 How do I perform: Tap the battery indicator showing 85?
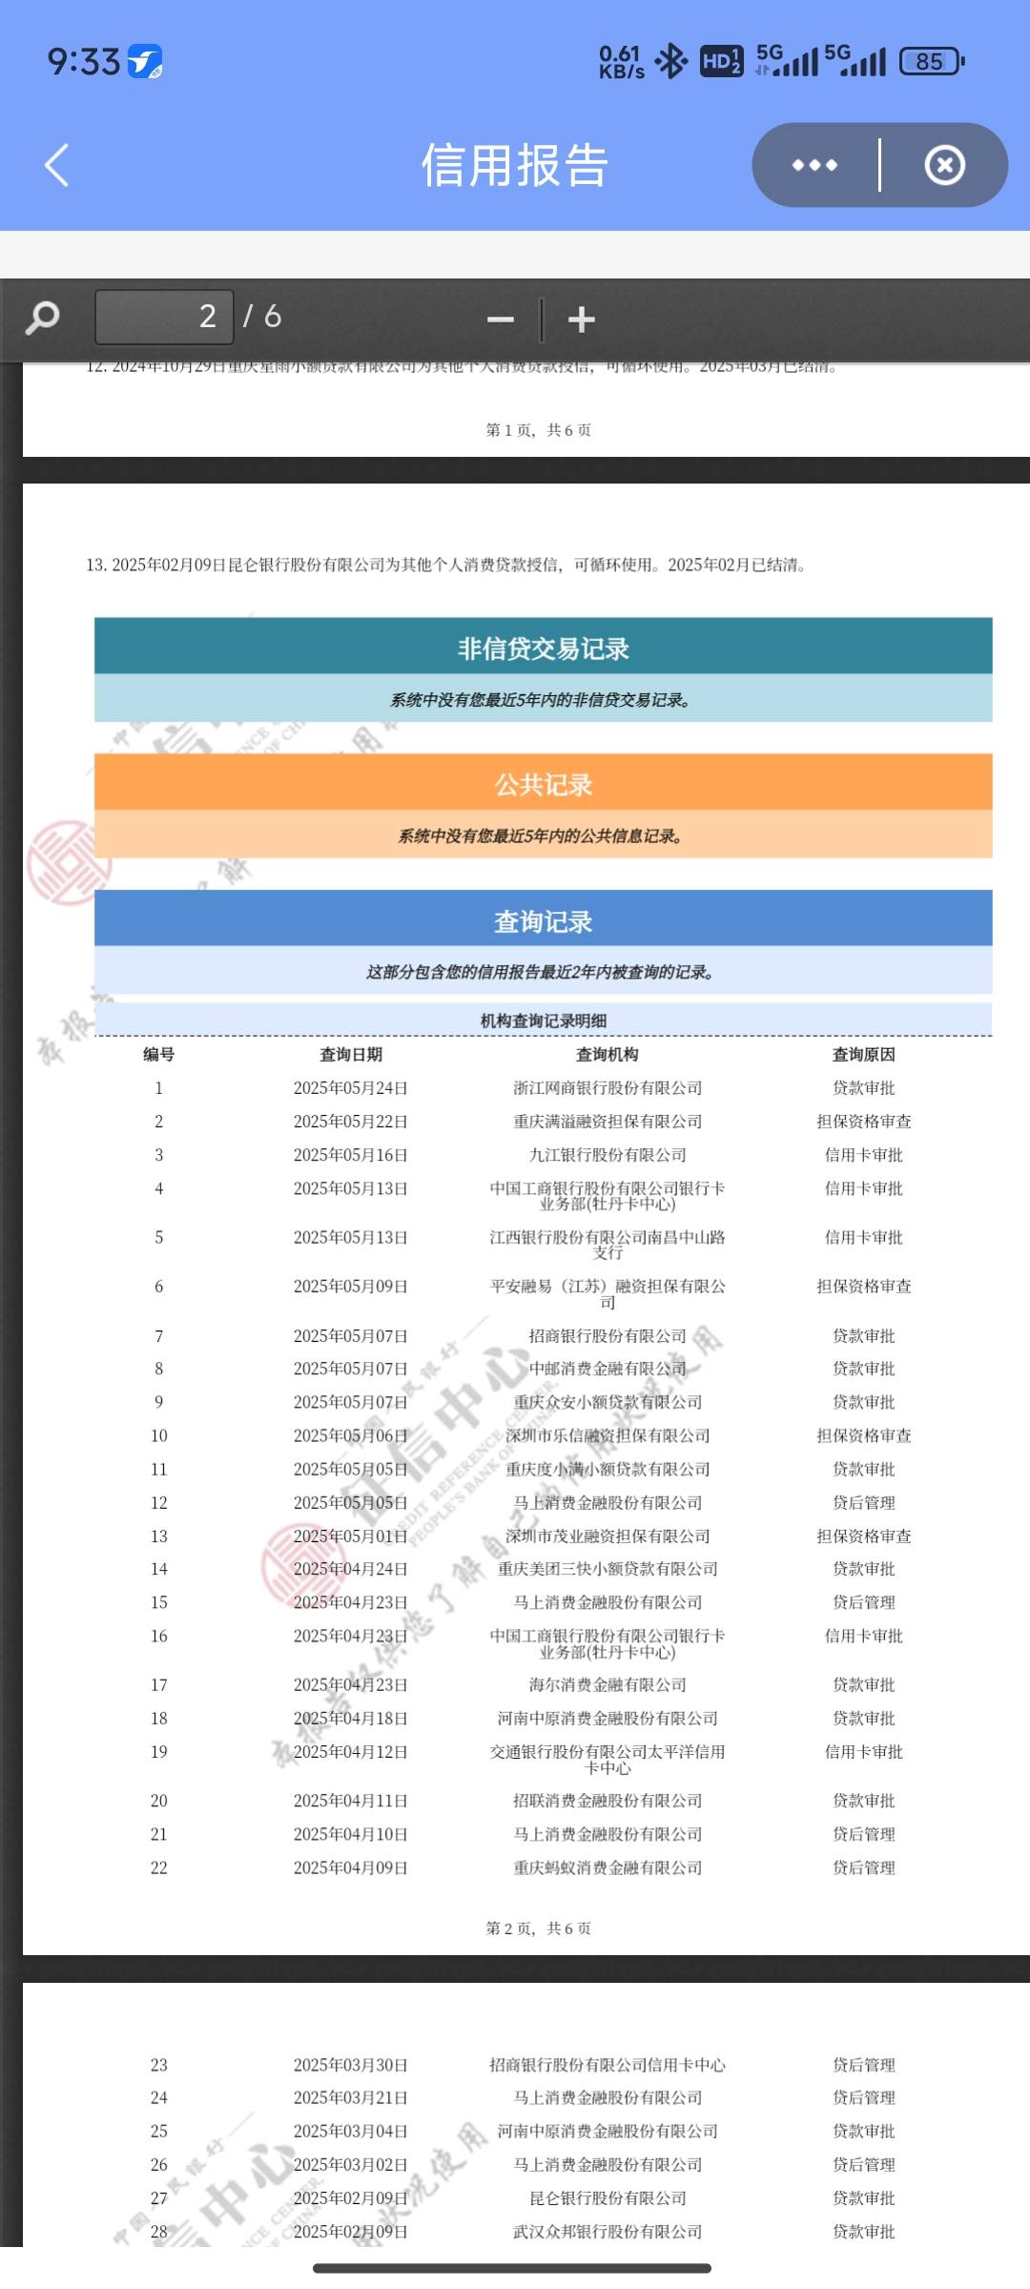click(932, 61)
